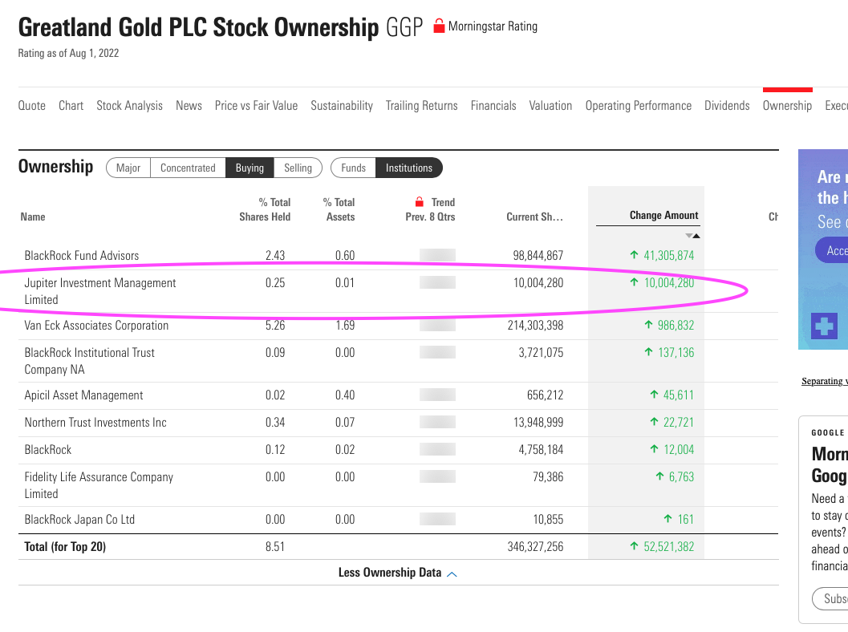Screen dimensions: 848x632
Task: Open the Stock Analysis tab
Action: pos(129,105)
